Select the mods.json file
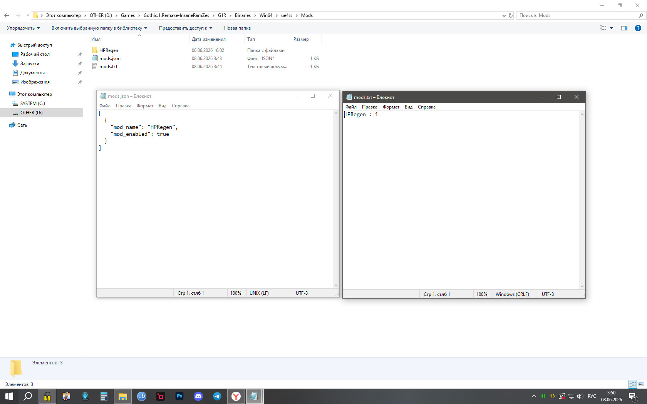 (110, 58)
